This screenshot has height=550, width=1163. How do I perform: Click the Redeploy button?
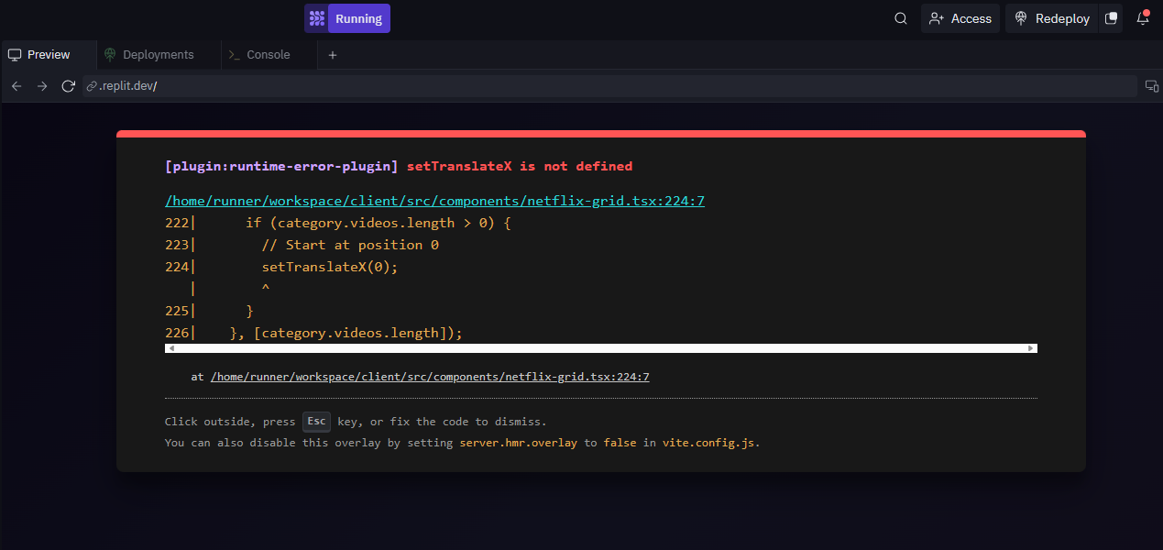coord(1052,18)
